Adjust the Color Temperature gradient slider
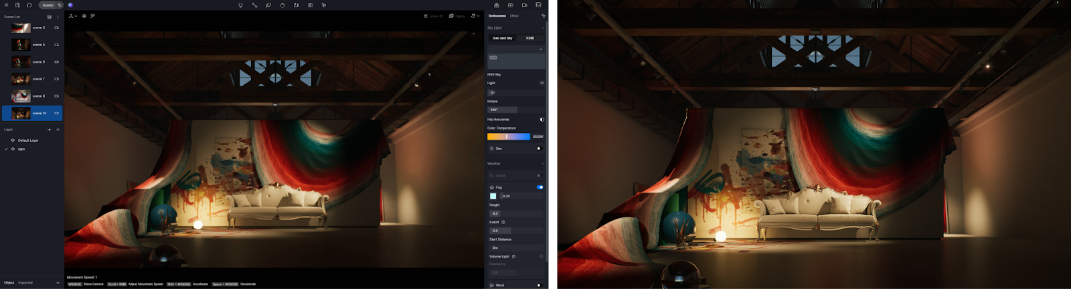 pyautogui.click(x=509, y=136)
